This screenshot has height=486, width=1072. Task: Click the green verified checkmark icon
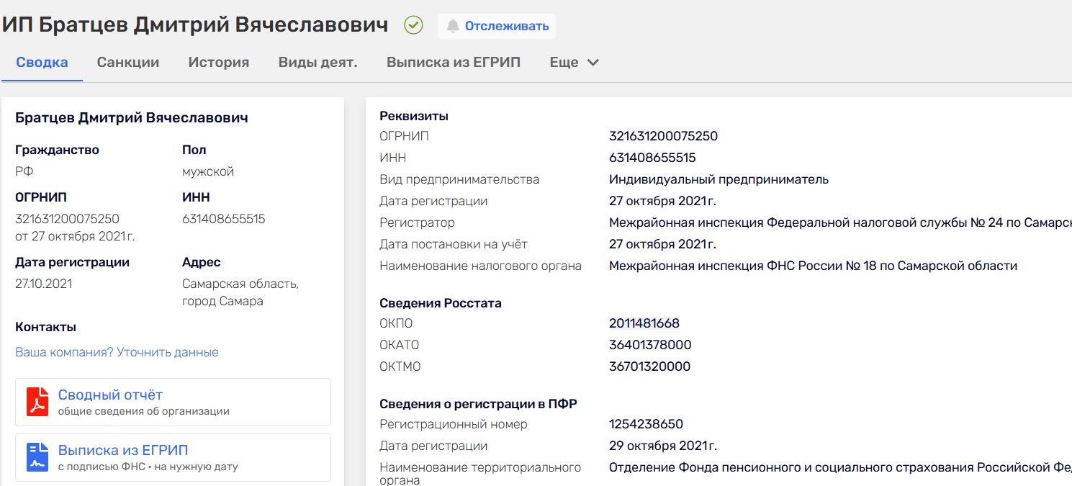pyautogui.click(x=413, y=26)
